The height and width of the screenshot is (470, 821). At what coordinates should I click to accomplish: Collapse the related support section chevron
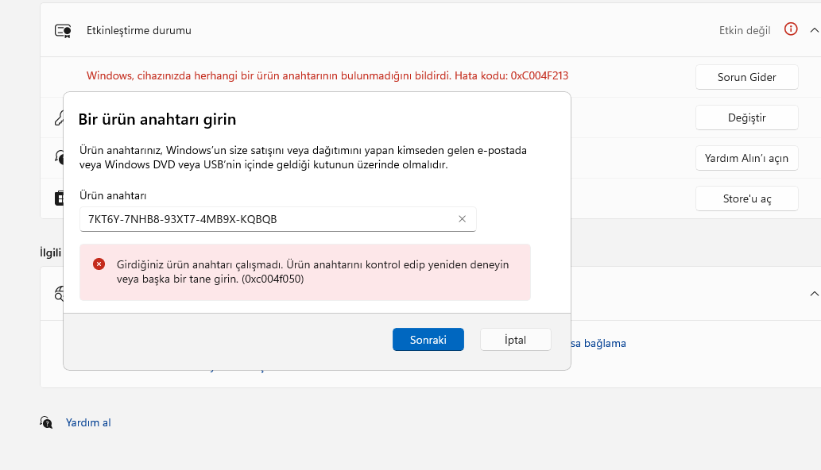814,294
